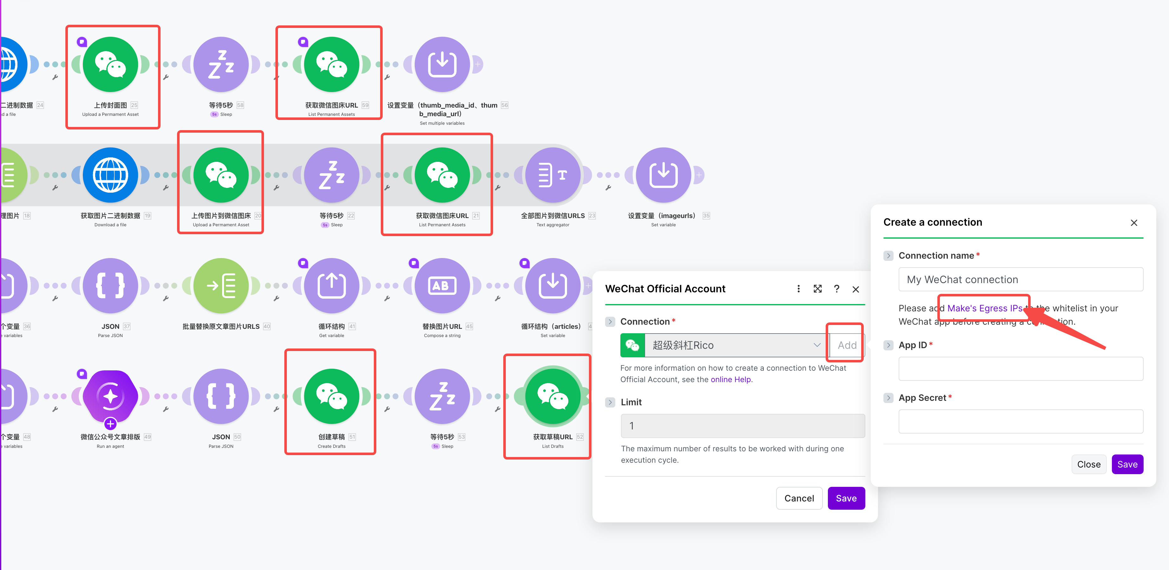The height and width of the screenshot is (570, 1169).
Task: Expand the App ID field chevron
Action: click(x=888, y=345)
